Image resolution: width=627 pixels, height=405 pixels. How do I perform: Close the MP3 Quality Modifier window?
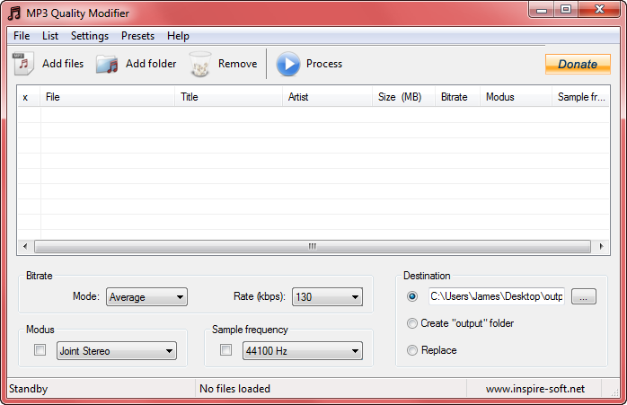599,10
